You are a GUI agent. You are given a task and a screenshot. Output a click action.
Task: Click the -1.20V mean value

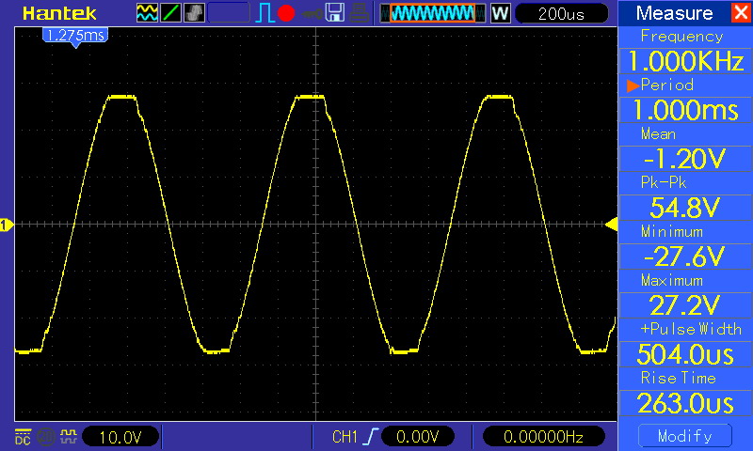(685, 159)
